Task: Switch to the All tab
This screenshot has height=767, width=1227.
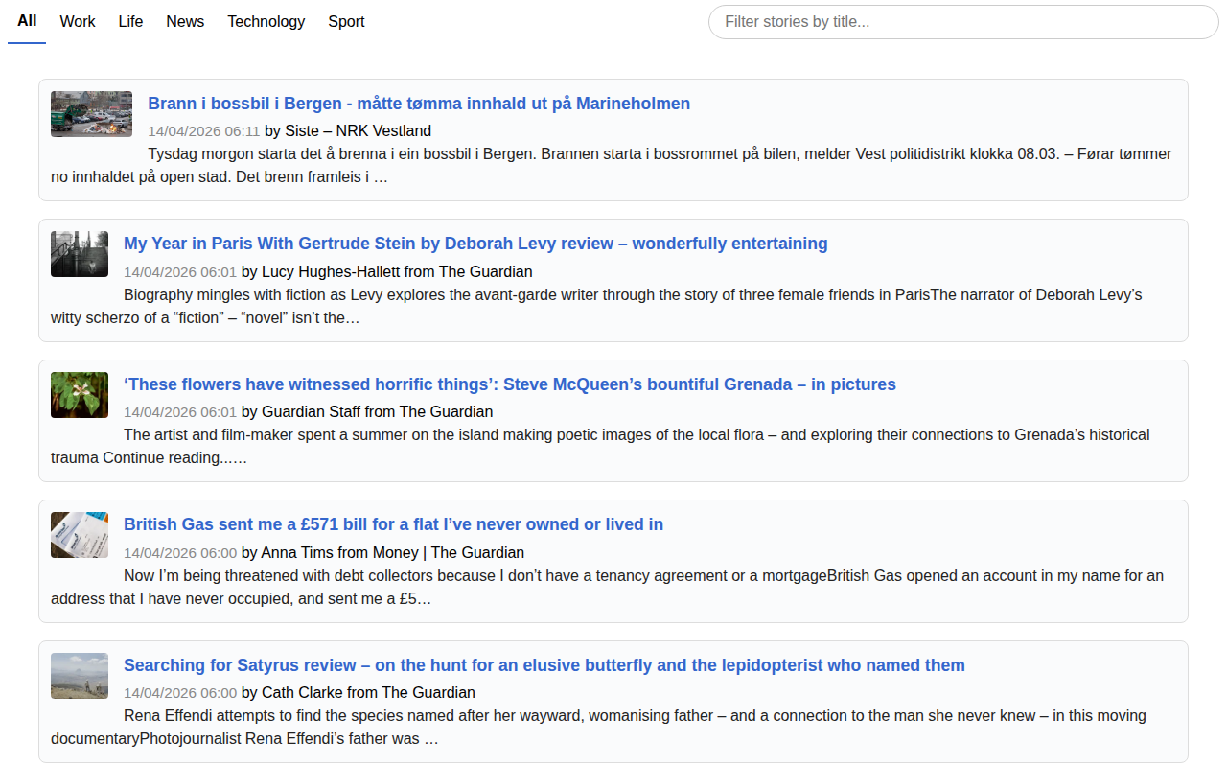Action: (27, 21)
